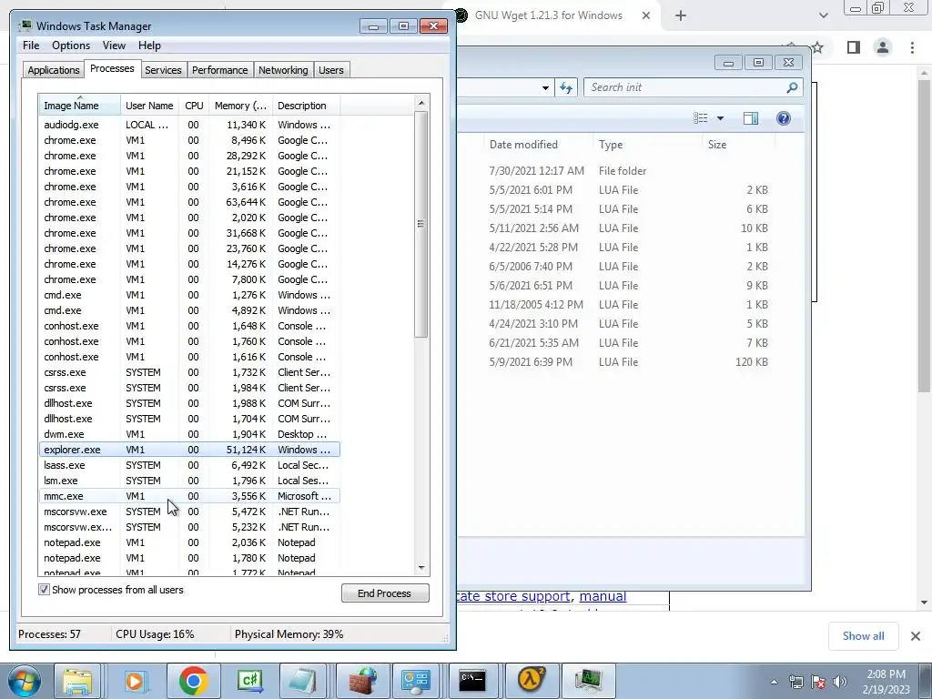
Task: Launch Windows Media Player from taskbar
Action: tap(136, 681)
